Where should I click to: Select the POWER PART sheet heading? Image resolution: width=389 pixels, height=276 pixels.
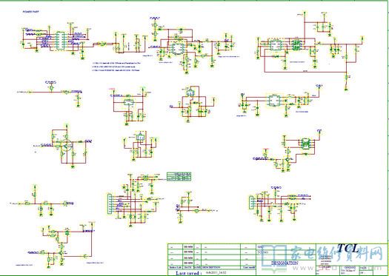point(31,12)
